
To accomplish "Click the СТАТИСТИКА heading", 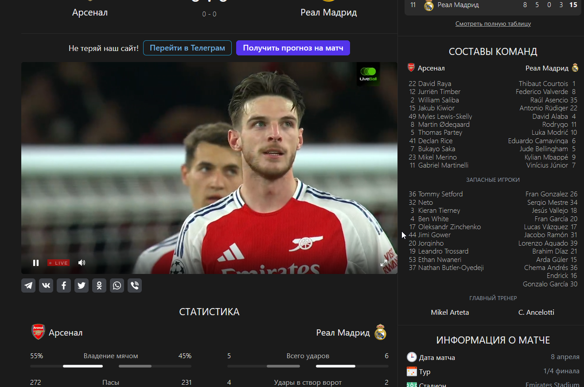I will coord(209,312).
